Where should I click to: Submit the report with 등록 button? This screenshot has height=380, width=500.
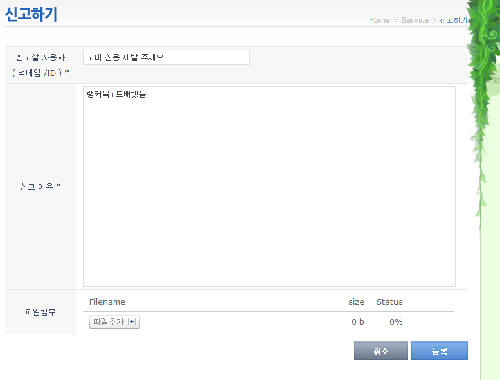[440, 350]
